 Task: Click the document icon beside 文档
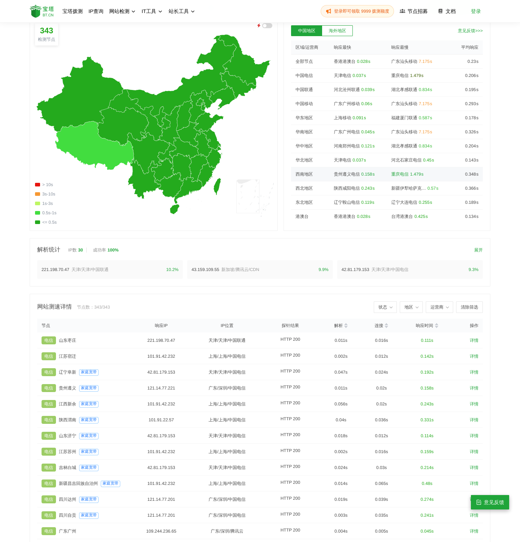(441, 11)
